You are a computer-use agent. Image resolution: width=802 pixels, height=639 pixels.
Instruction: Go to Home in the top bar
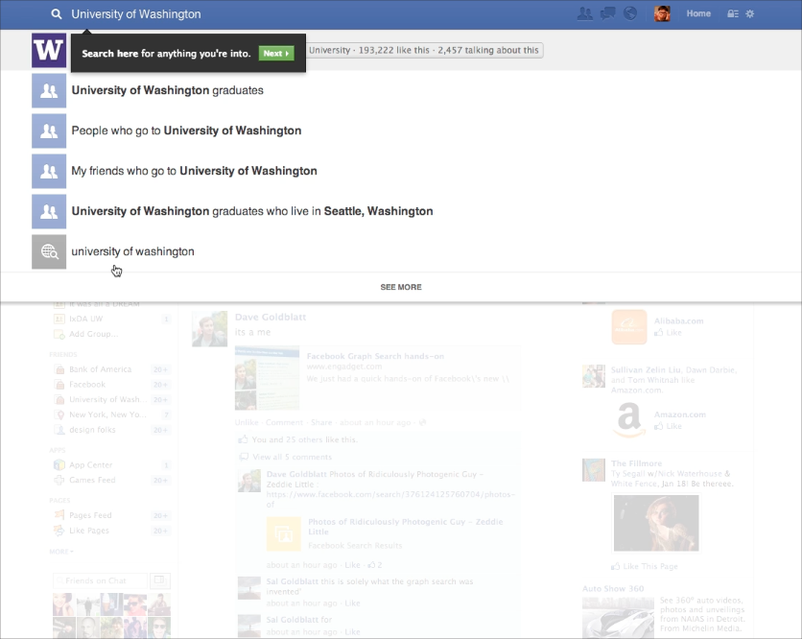coord(698,13)
